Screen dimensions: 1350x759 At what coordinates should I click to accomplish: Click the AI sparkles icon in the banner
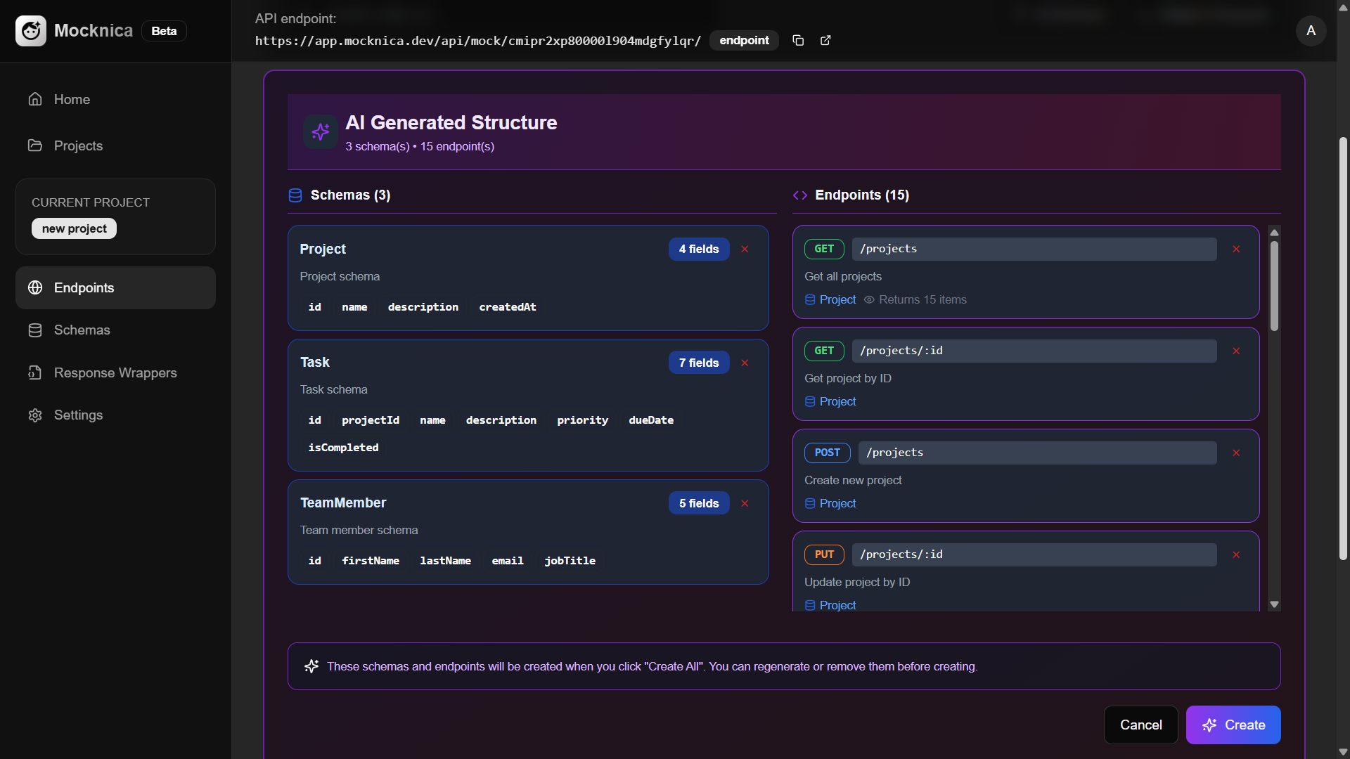click(320, 131)
